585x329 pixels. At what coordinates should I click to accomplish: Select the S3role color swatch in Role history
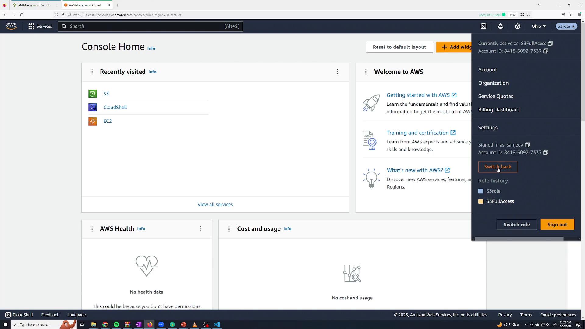click(481, 191)
